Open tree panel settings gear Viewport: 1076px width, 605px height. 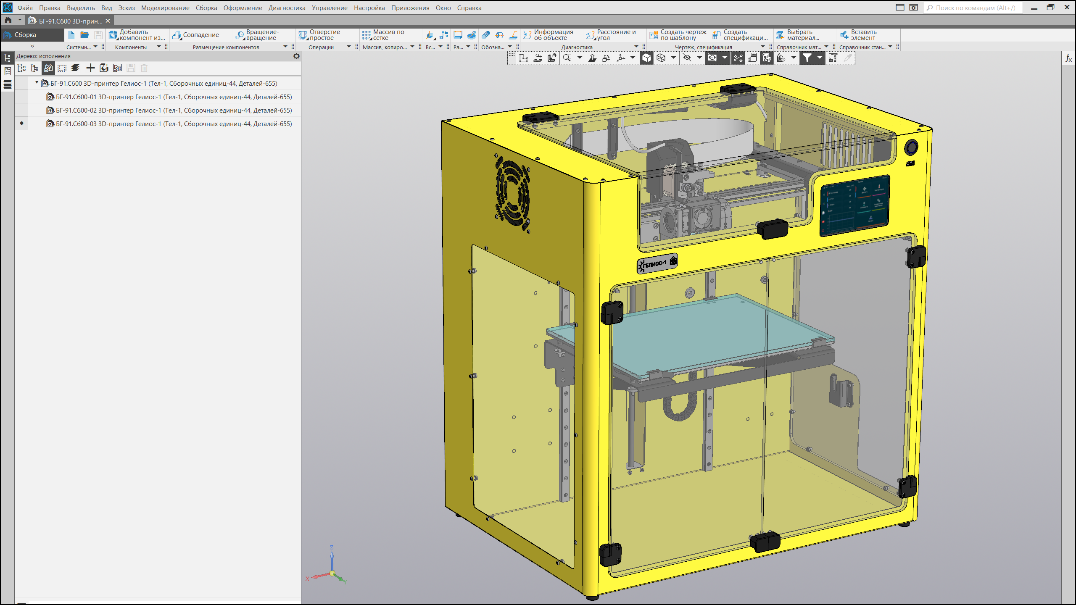point(296,56)
